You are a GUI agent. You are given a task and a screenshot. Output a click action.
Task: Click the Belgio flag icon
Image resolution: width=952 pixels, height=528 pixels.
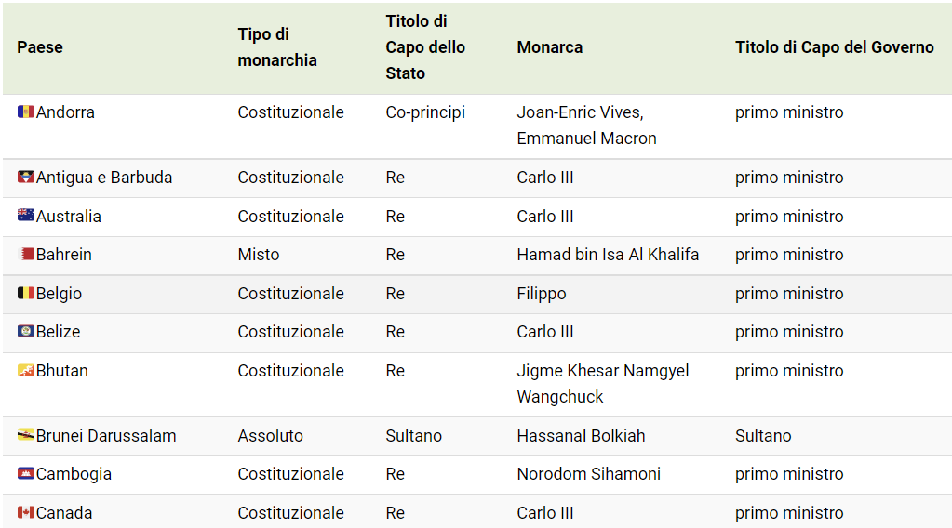tap(26, 294)
